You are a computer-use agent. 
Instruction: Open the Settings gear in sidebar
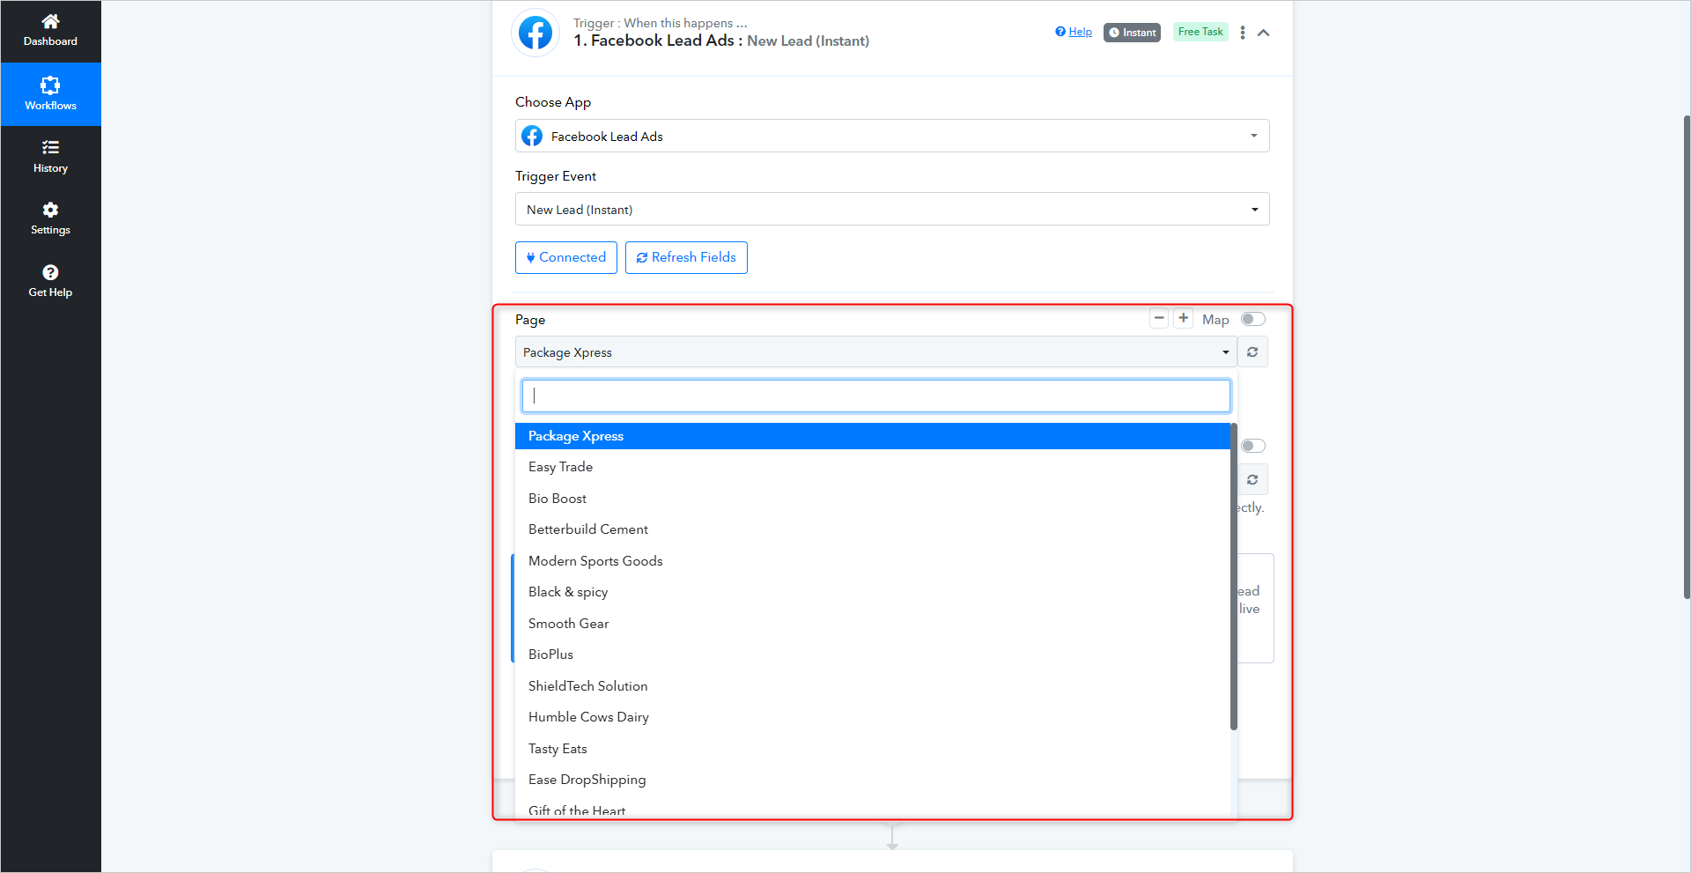50,210
